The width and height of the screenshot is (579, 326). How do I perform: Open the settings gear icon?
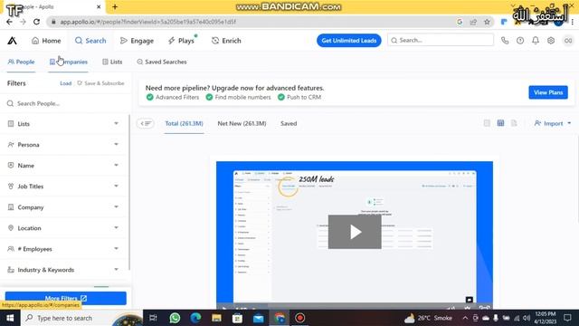[x=551, y=41]
